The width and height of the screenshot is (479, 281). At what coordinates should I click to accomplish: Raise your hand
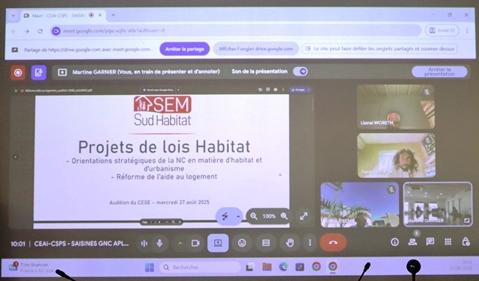pyautogui.click(x=290, y=243)
